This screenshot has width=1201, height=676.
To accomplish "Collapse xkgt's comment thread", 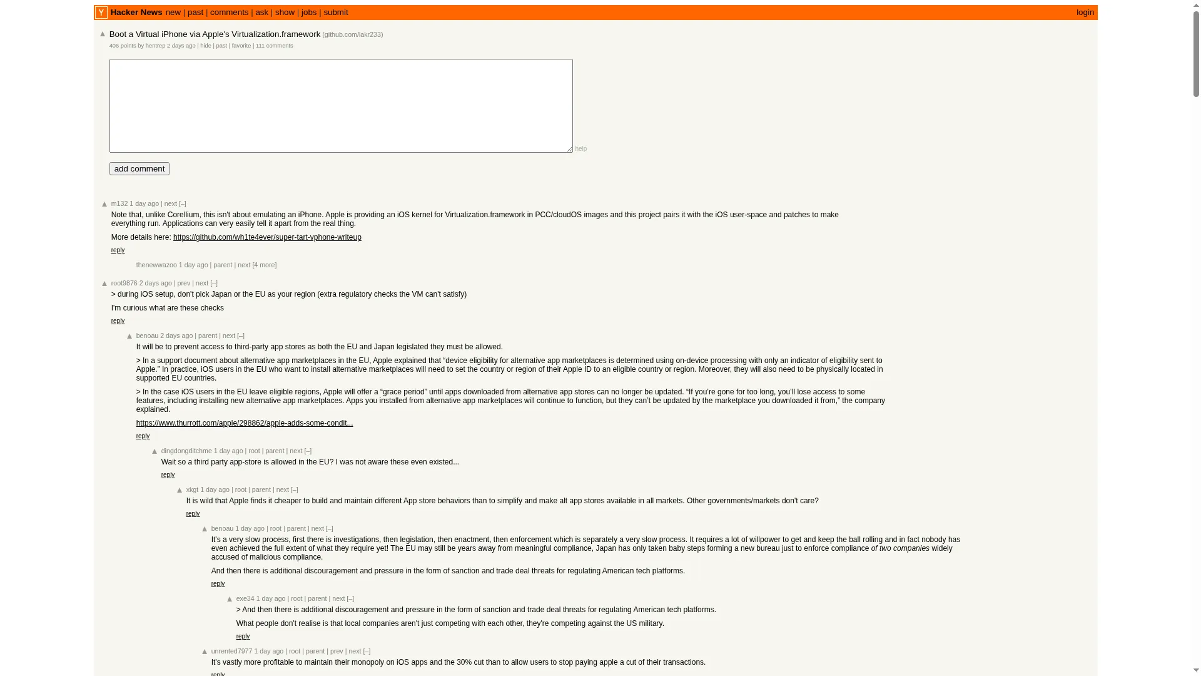I will pyautogui.click(x=295, y=489).
